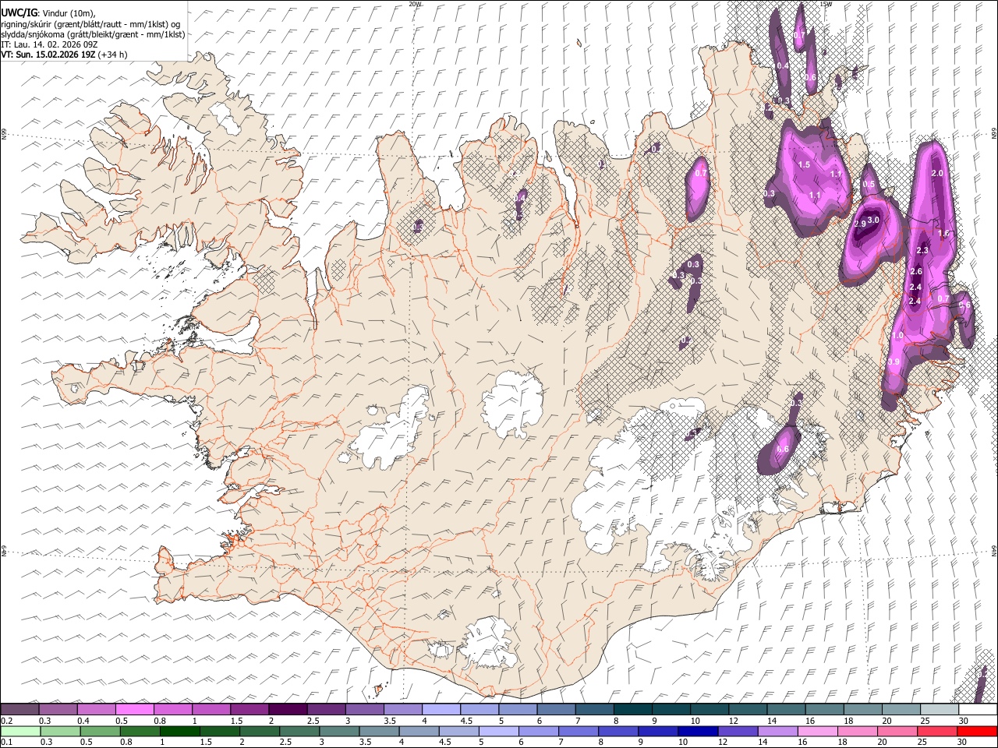Click the 'UWC/IG: Vindur (10m)' title line
Viewport: 998px width, 748px height.
49,12
